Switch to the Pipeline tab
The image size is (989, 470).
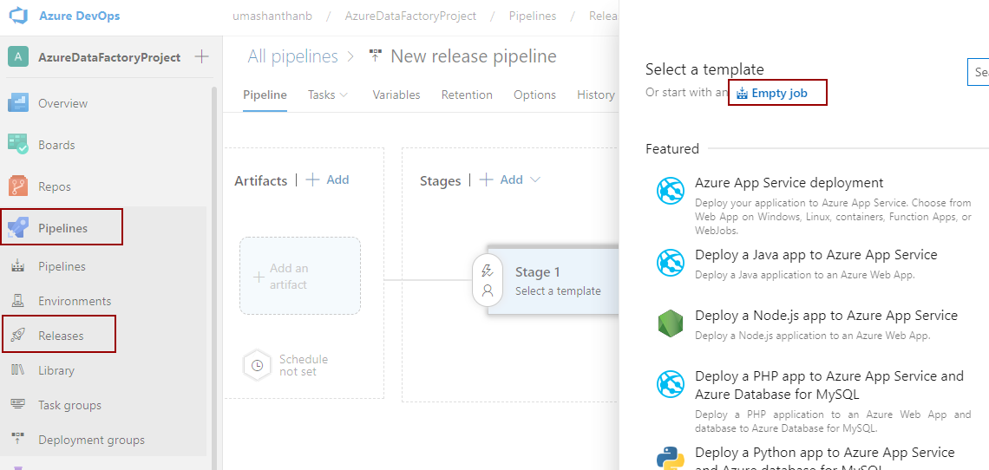point(265,95)
